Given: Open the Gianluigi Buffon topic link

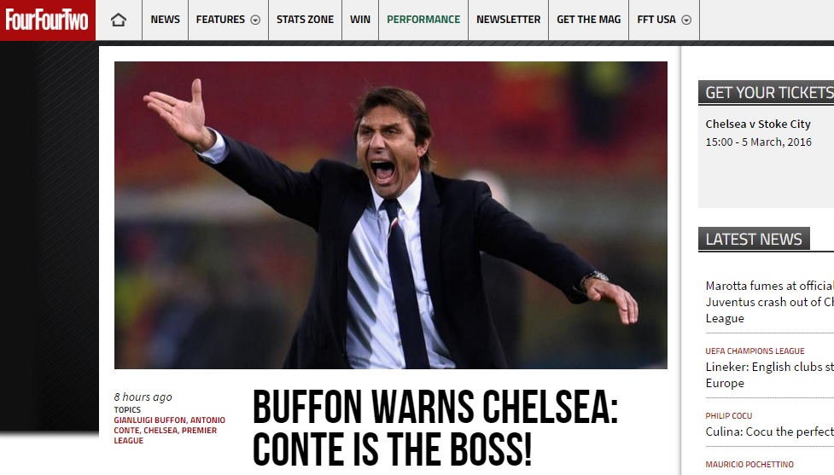Looking at the screenshot, I should (150, 420).
